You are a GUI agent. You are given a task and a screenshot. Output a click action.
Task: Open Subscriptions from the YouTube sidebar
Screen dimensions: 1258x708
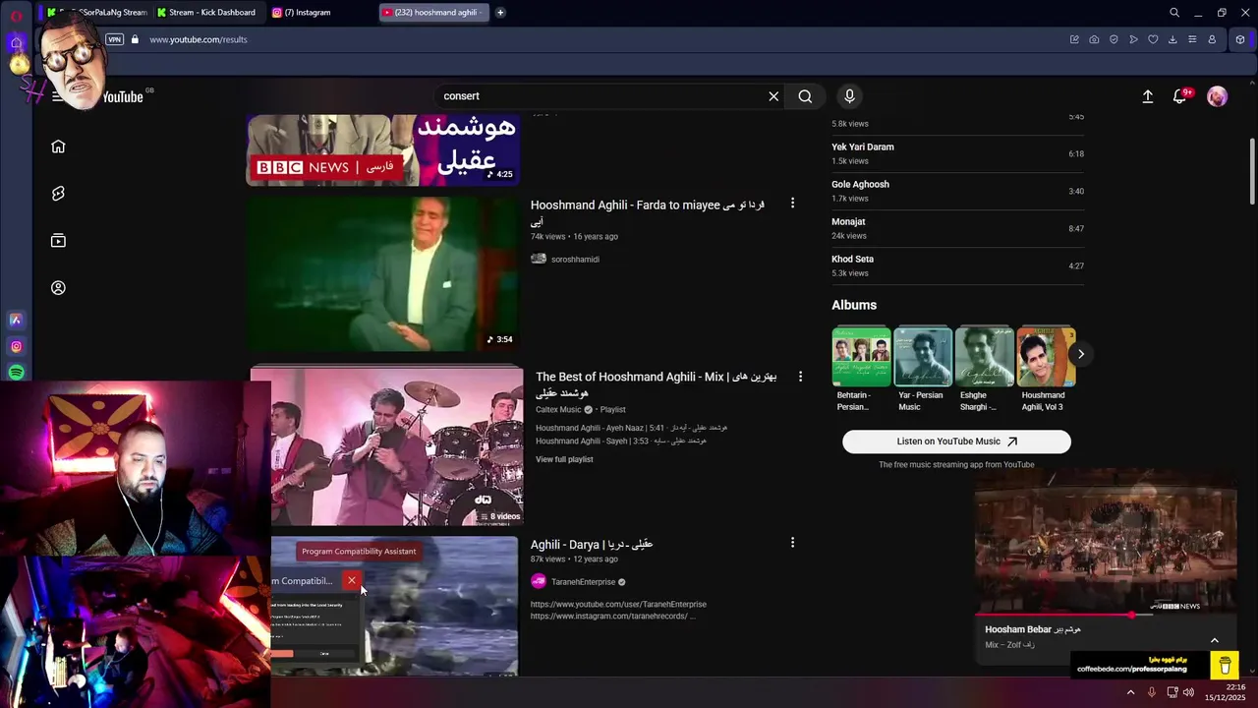click(58, 241)
